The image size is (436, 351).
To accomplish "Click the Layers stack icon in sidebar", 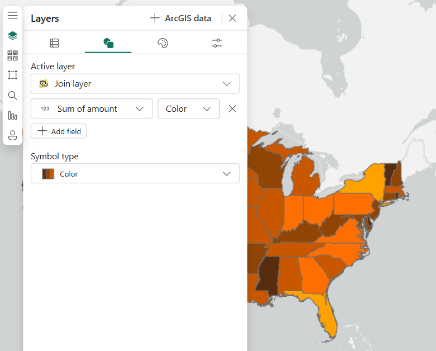I will (12, 36).
